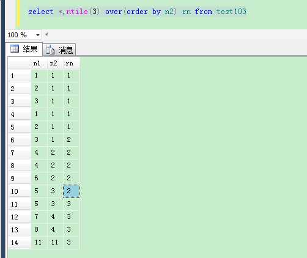Select the rn column header
Screen dimensions: 307x258
click(x=71, y=64)
